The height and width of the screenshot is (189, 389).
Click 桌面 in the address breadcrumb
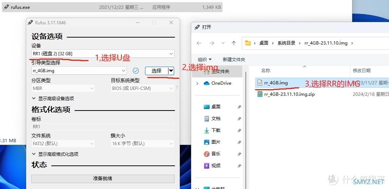(264, 43)
